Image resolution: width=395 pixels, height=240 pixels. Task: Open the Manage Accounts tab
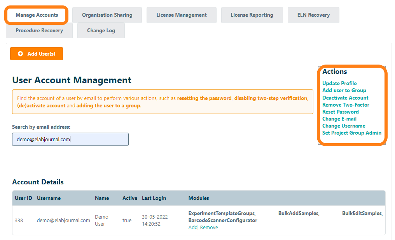[37, 15]
